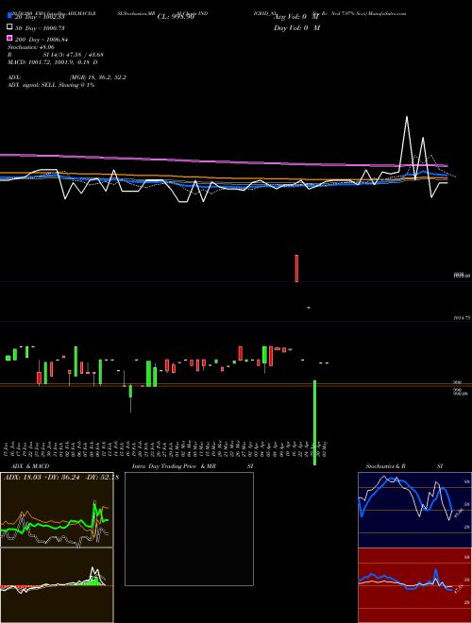Click the ADX: 18.03 +DY: 36.24 header
This screenshot has height=623, width=472.
(60, 478)
